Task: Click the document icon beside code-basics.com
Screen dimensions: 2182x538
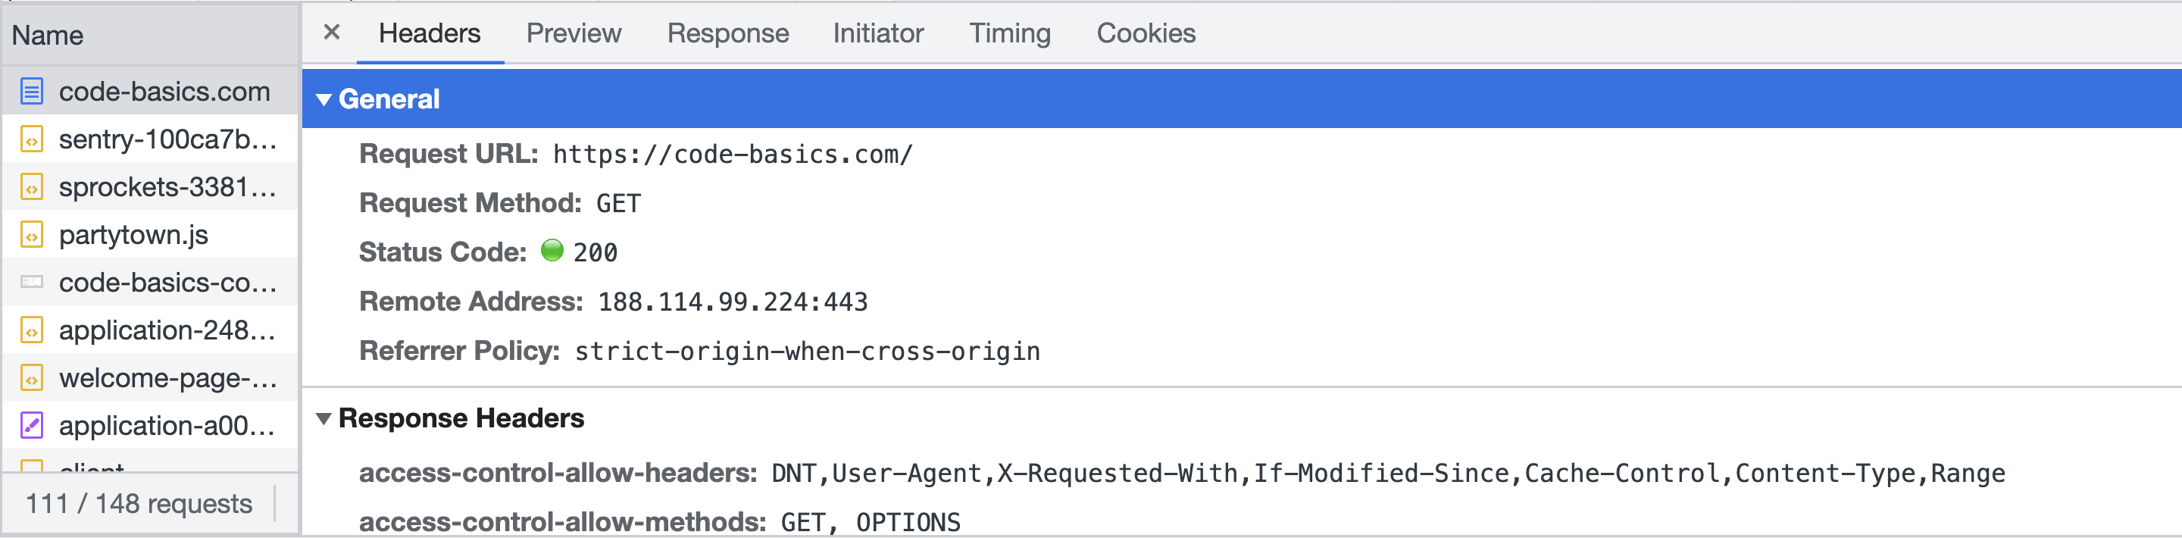Action: (31, 91)
